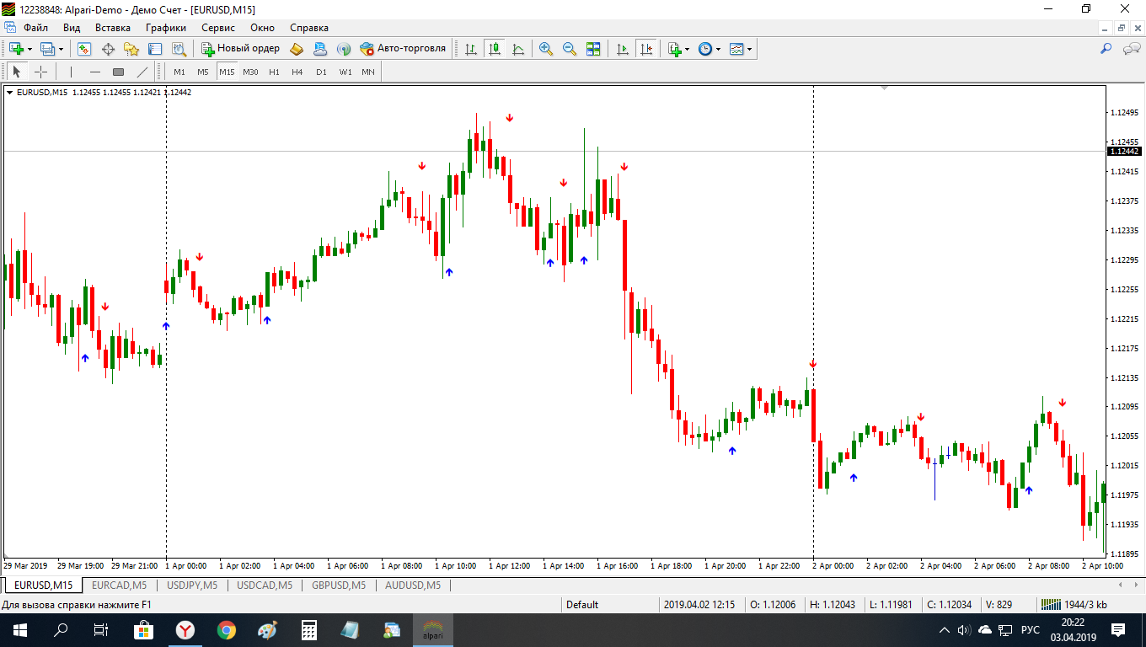Pick the vertical line drawing tool
Image resolution: width=1146 pixels, height=647 pixels.
72,72
